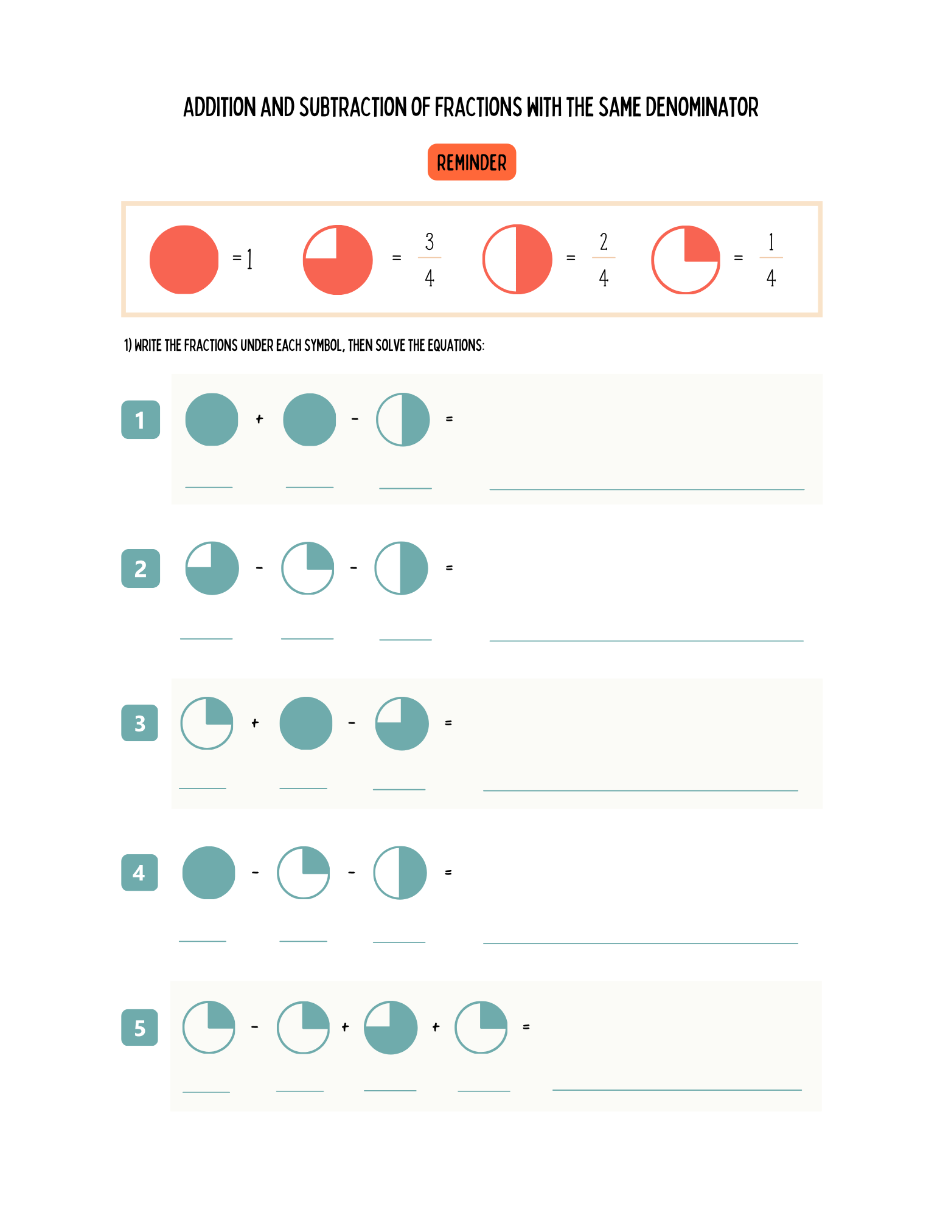The height and width of the screenshot is (1216, 940).
Task: Select the red three-quarter circle in reminder box
Action: coord(338,260)
